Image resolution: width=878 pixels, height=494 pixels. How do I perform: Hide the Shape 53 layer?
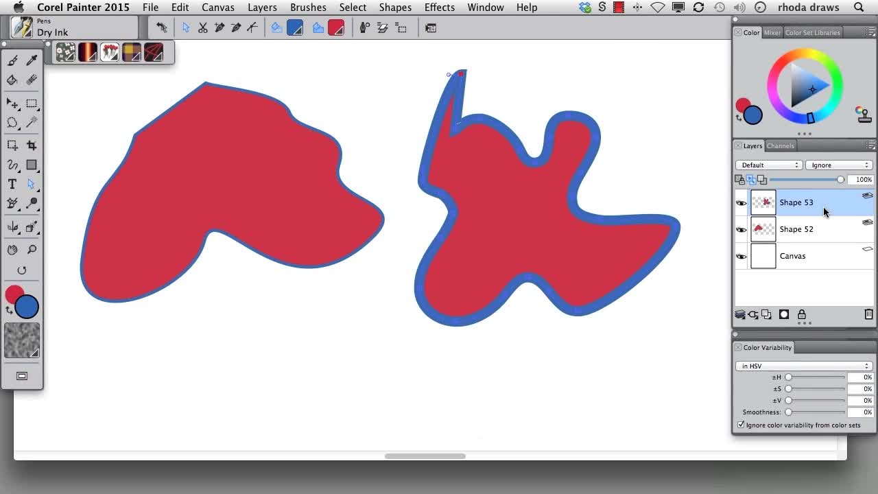(x=741, y=203)
